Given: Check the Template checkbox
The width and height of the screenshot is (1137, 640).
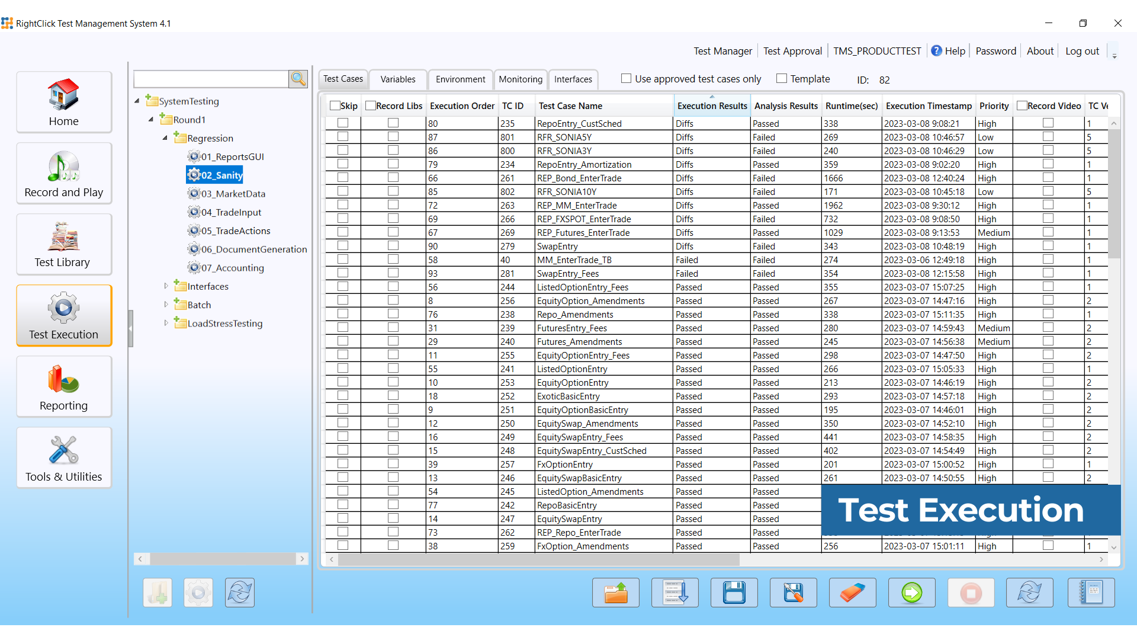Looking at the screenshot, I should (781, 78).
